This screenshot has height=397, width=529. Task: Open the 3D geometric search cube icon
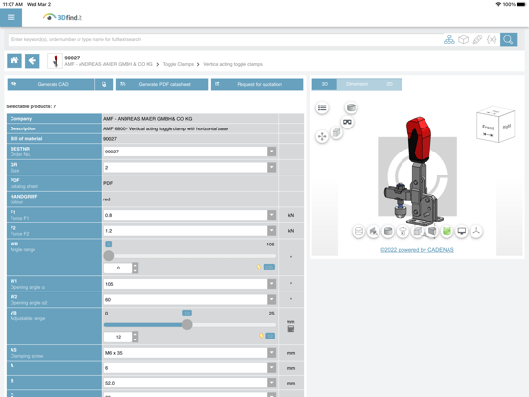coord(463,40)
